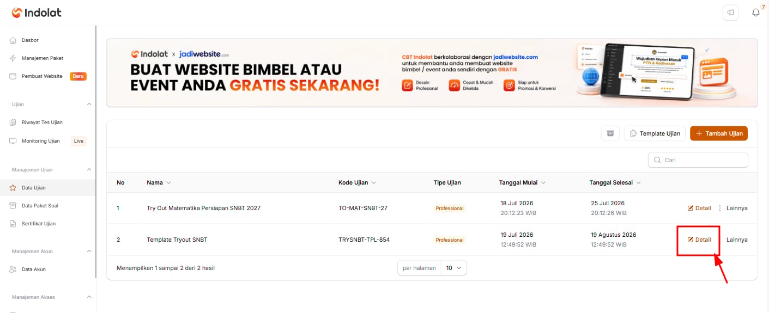
Task: Open Detail for Template Tryout SNBT
Action: (x=699, y=240)
